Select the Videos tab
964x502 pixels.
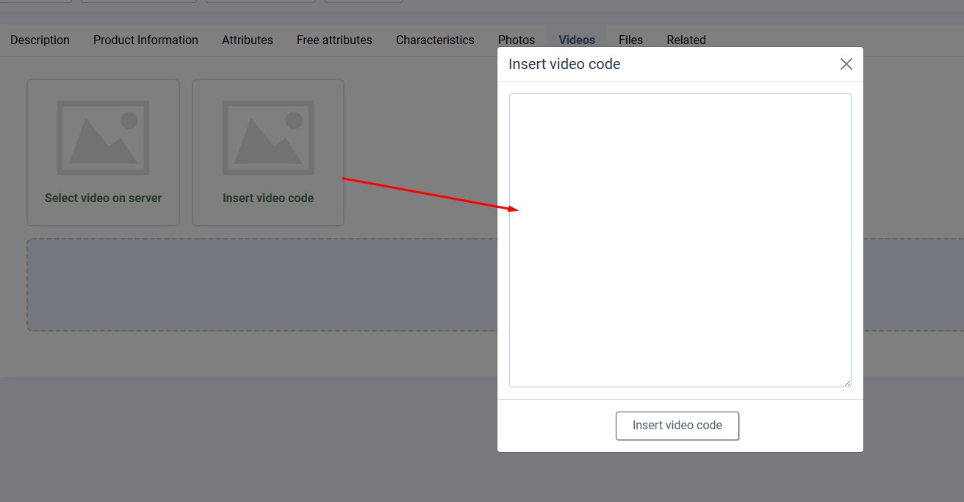[x=577, y=40]
